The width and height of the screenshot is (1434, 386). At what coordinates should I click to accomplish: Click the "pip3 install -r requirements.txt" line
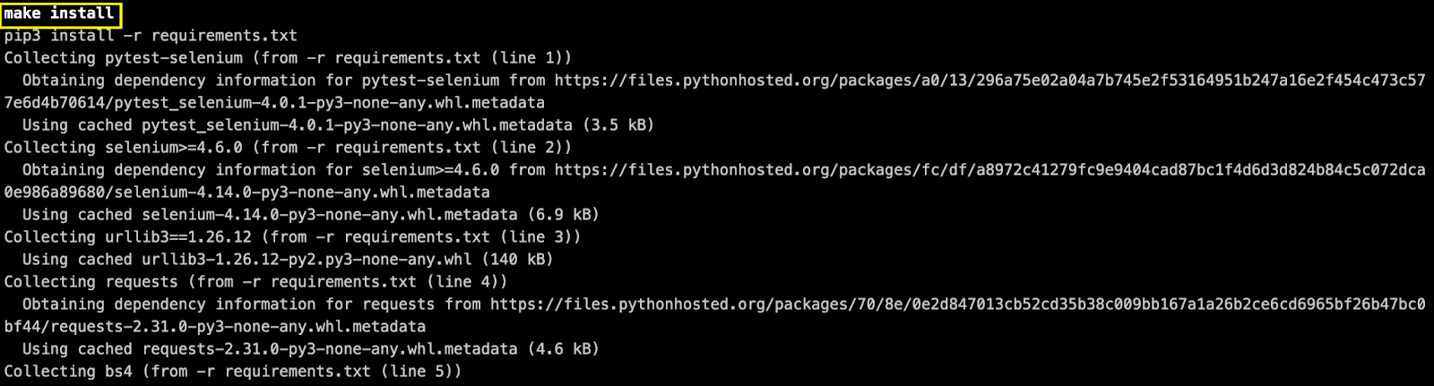(151, 36)
